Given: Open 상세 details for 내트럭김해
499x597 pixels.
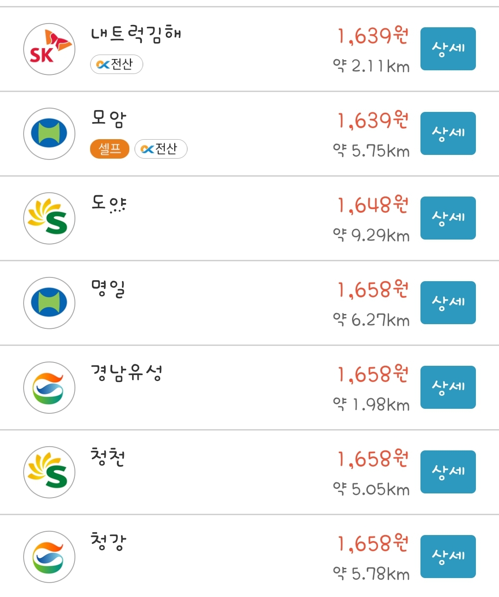Looking at the screenshot, I should [x=448, y=49].
